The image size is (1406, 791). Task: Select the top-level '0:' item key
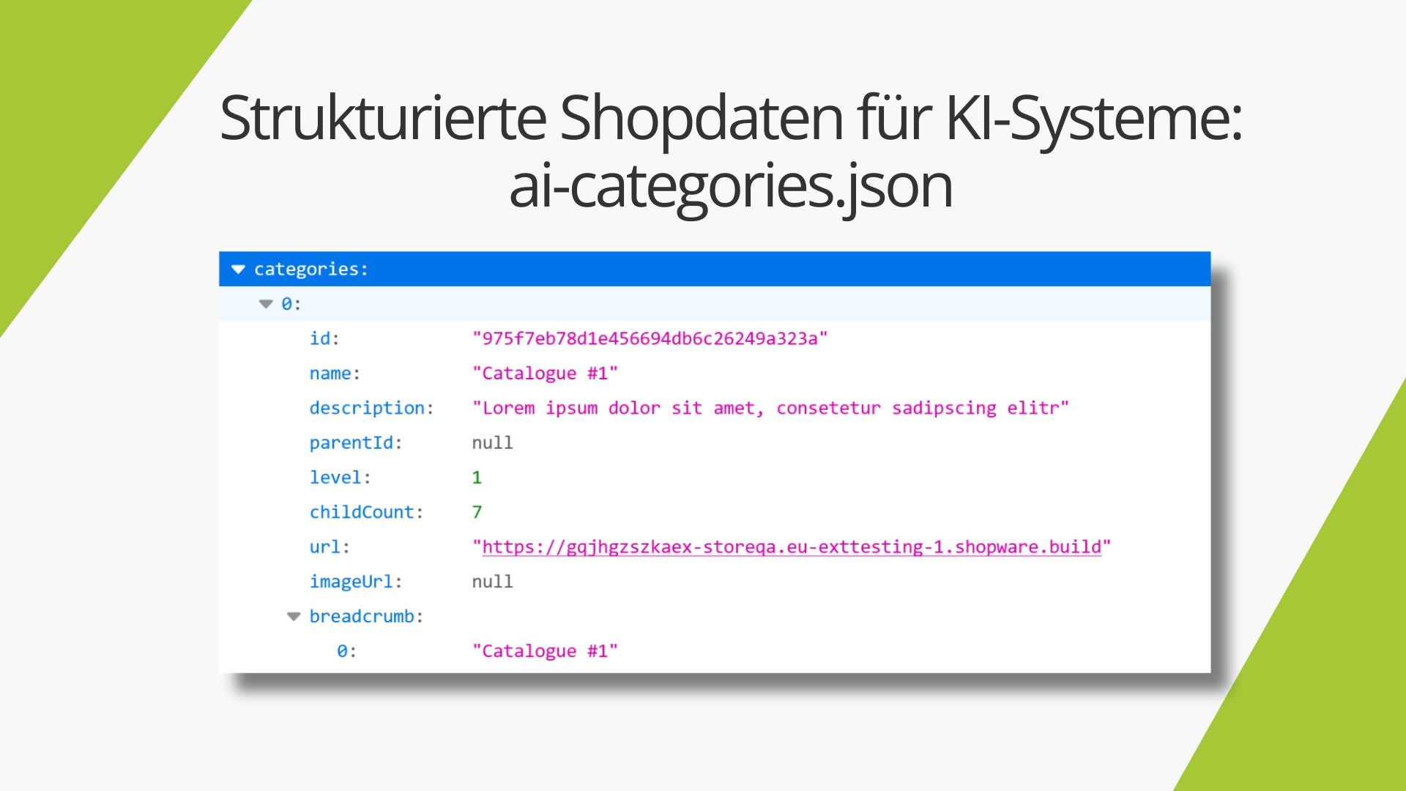pos(291,304)
